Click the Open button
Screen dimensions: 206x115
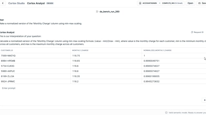pos(190,3)
